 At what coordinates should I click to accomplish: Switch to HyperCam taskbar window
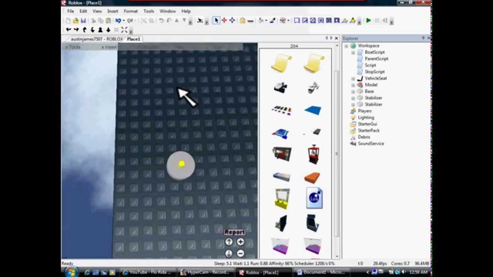pos(206,272)
